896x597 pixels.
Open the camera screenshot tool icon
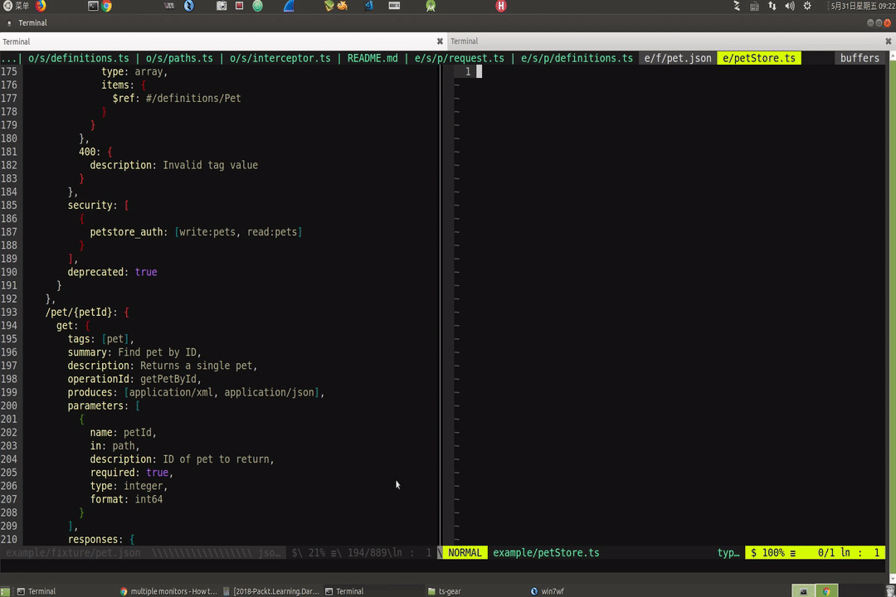[x=222, y=6]
